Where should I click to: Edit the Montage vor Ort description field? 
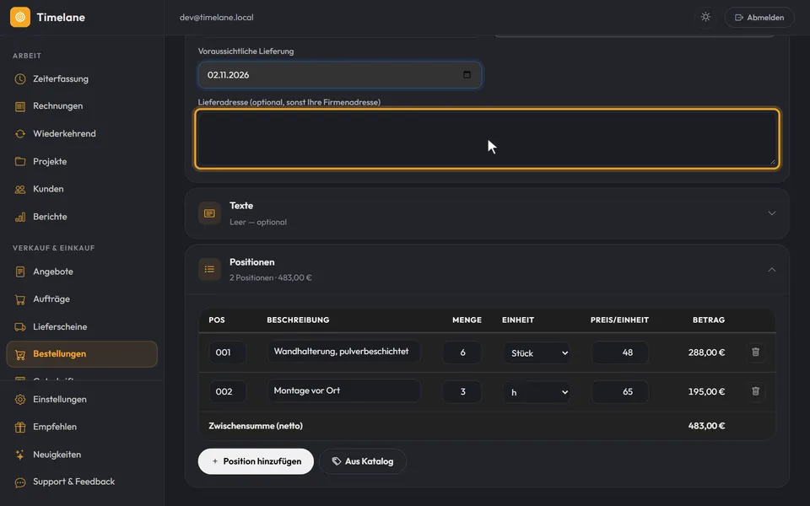pos(344,390)
